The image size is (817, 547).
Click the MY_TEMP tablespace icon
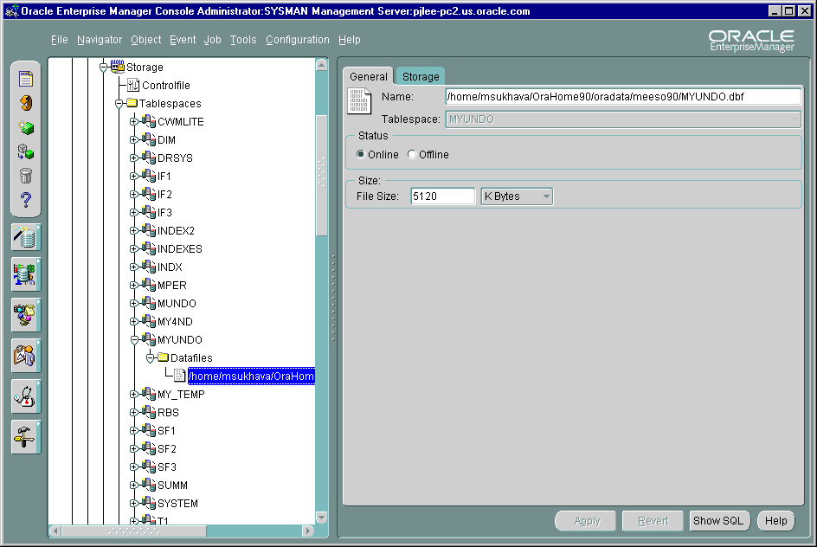pos(149,394)
